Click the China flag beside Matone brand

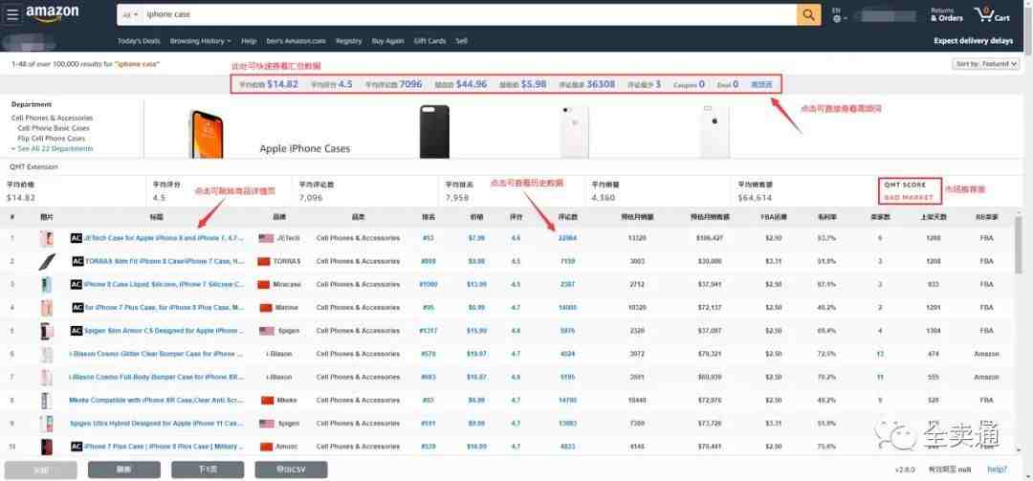[x=266, y=308]
